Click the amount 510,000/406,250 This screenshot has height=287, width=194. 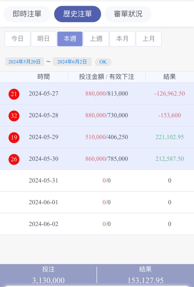pos(106,137)
